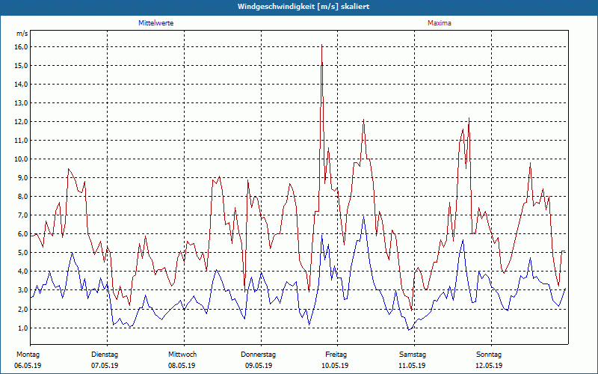Click the m/s unit label
The image size is (598, 374).
pos(22,34)
